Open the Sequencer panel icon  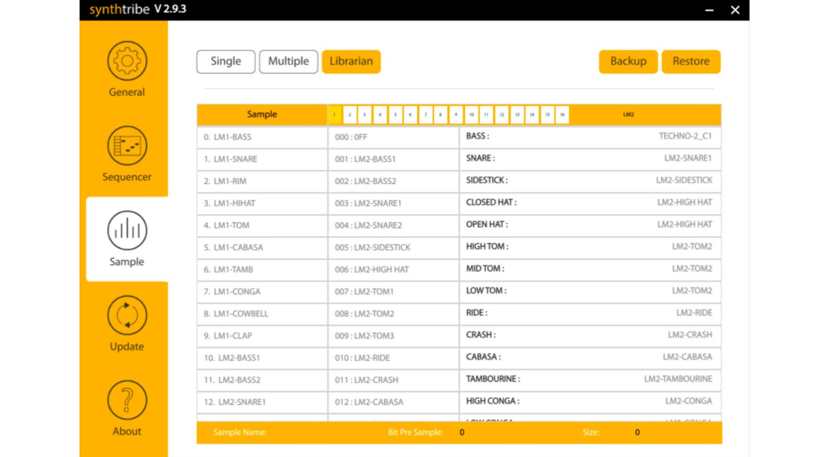click(x=127, y=146)
